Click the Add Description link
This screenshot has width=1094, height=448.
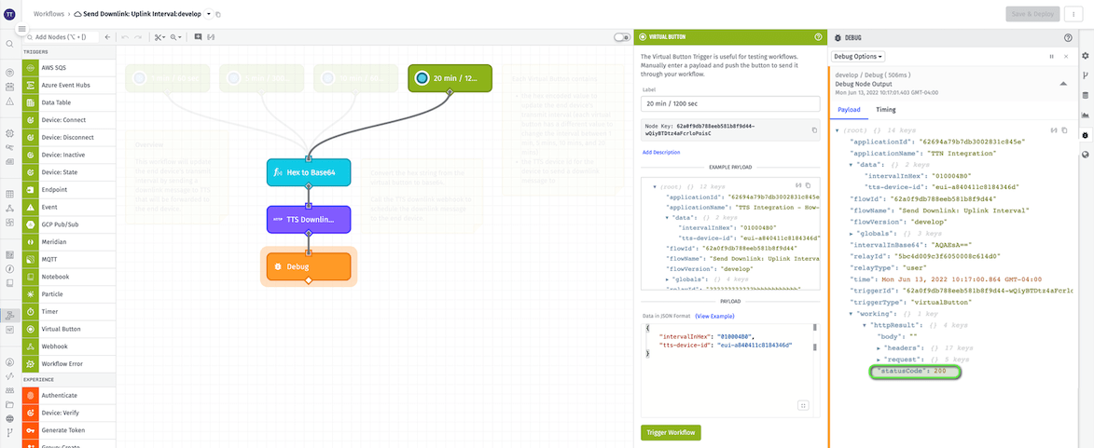(x=660, y=152)
